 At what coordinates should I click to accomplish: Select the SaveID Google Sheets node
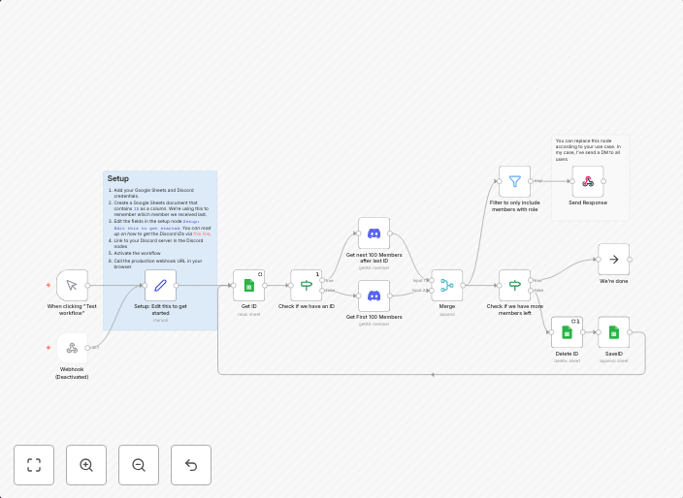point(613,332)
